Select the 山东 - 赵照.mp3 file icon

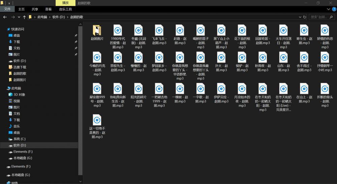[x=283, y=57]
